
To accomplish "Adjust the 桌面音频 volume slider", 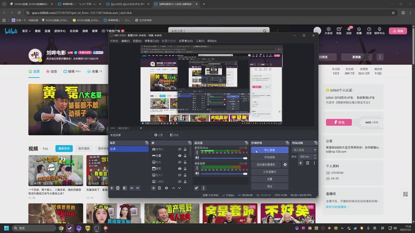I will (x=224, y=173).
